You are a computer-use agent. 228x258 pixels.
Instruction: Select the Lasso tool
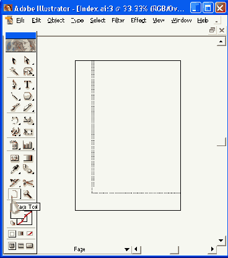pyautogui.click(x=28, y=71)
